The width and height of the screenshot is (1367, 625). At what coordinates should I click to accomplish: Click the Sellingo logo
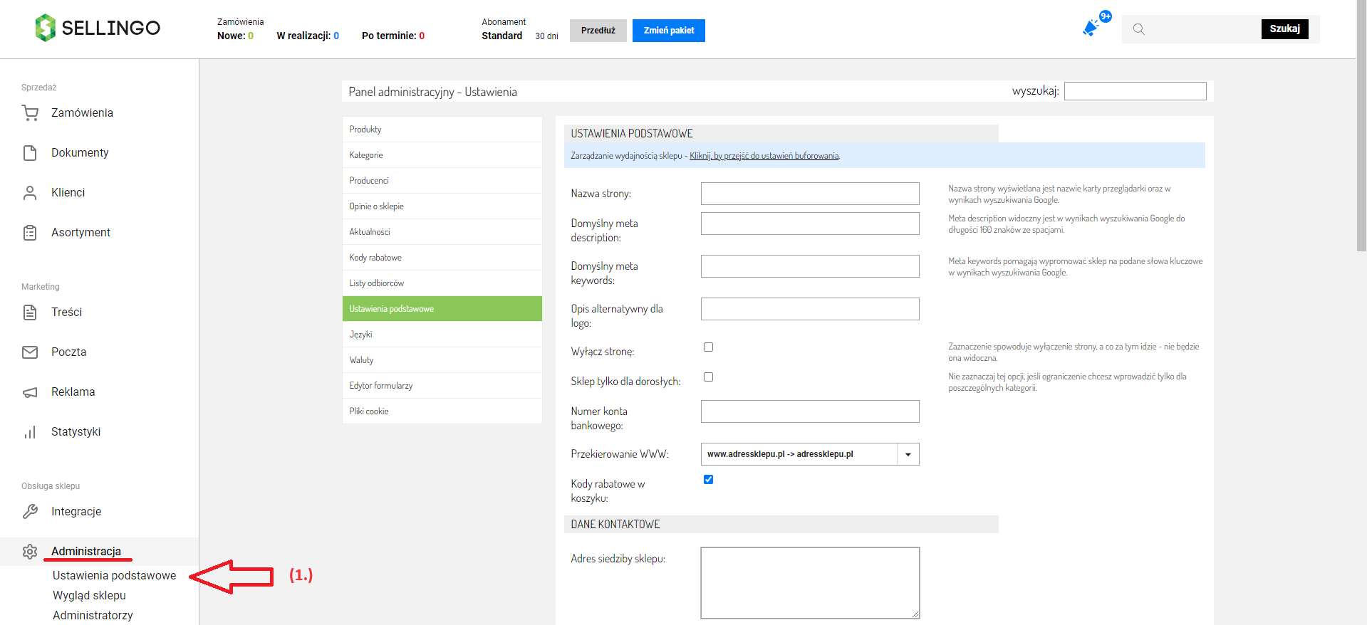(98, 28)
